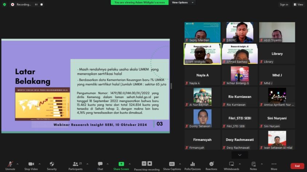Click the red End button
Image resolution: width=307 pixels, height=172 pixels.
click(x=297, y=166)
